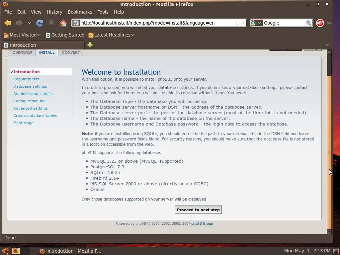The height and width of the screenshot is (255, 340).
Task: Open the list all tabs dropdown
Action: (327, 45)
